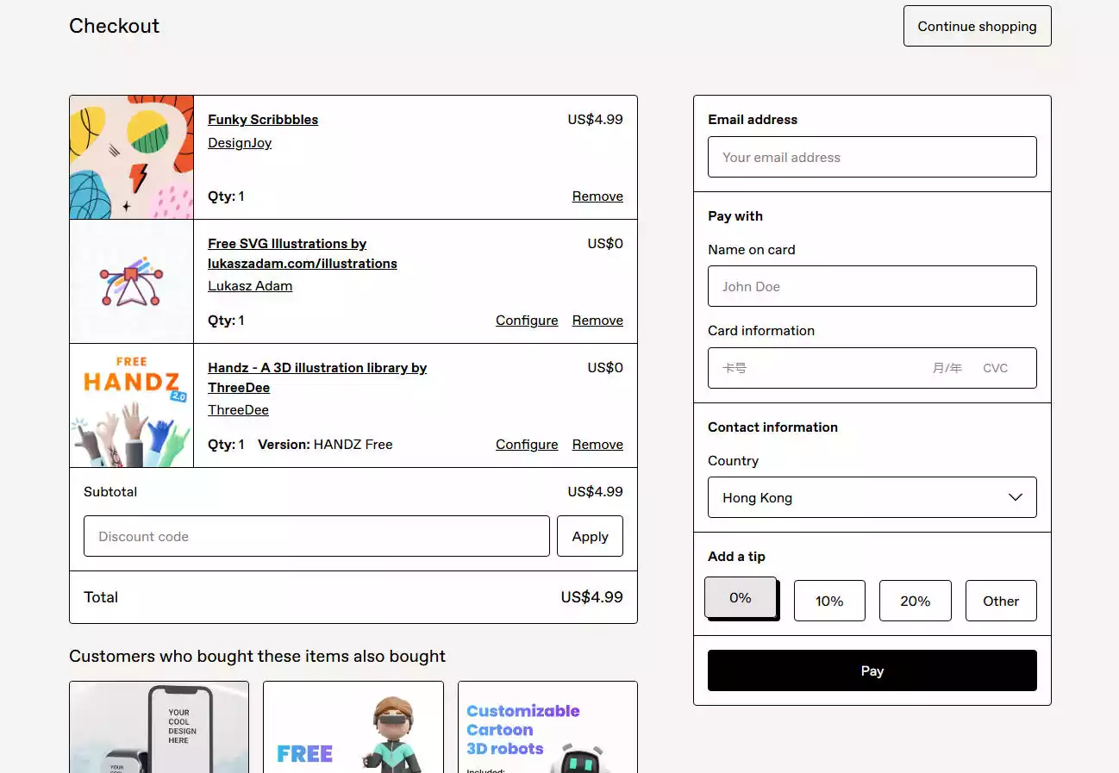
Task: Choose the Other tip amount option
Action: pos(1001,601)
